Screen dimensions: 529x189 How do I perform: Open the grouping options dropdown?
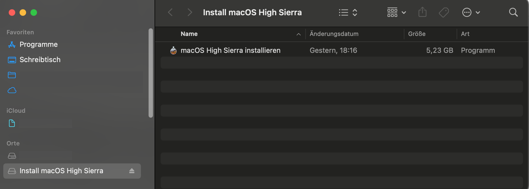(396, 12)
